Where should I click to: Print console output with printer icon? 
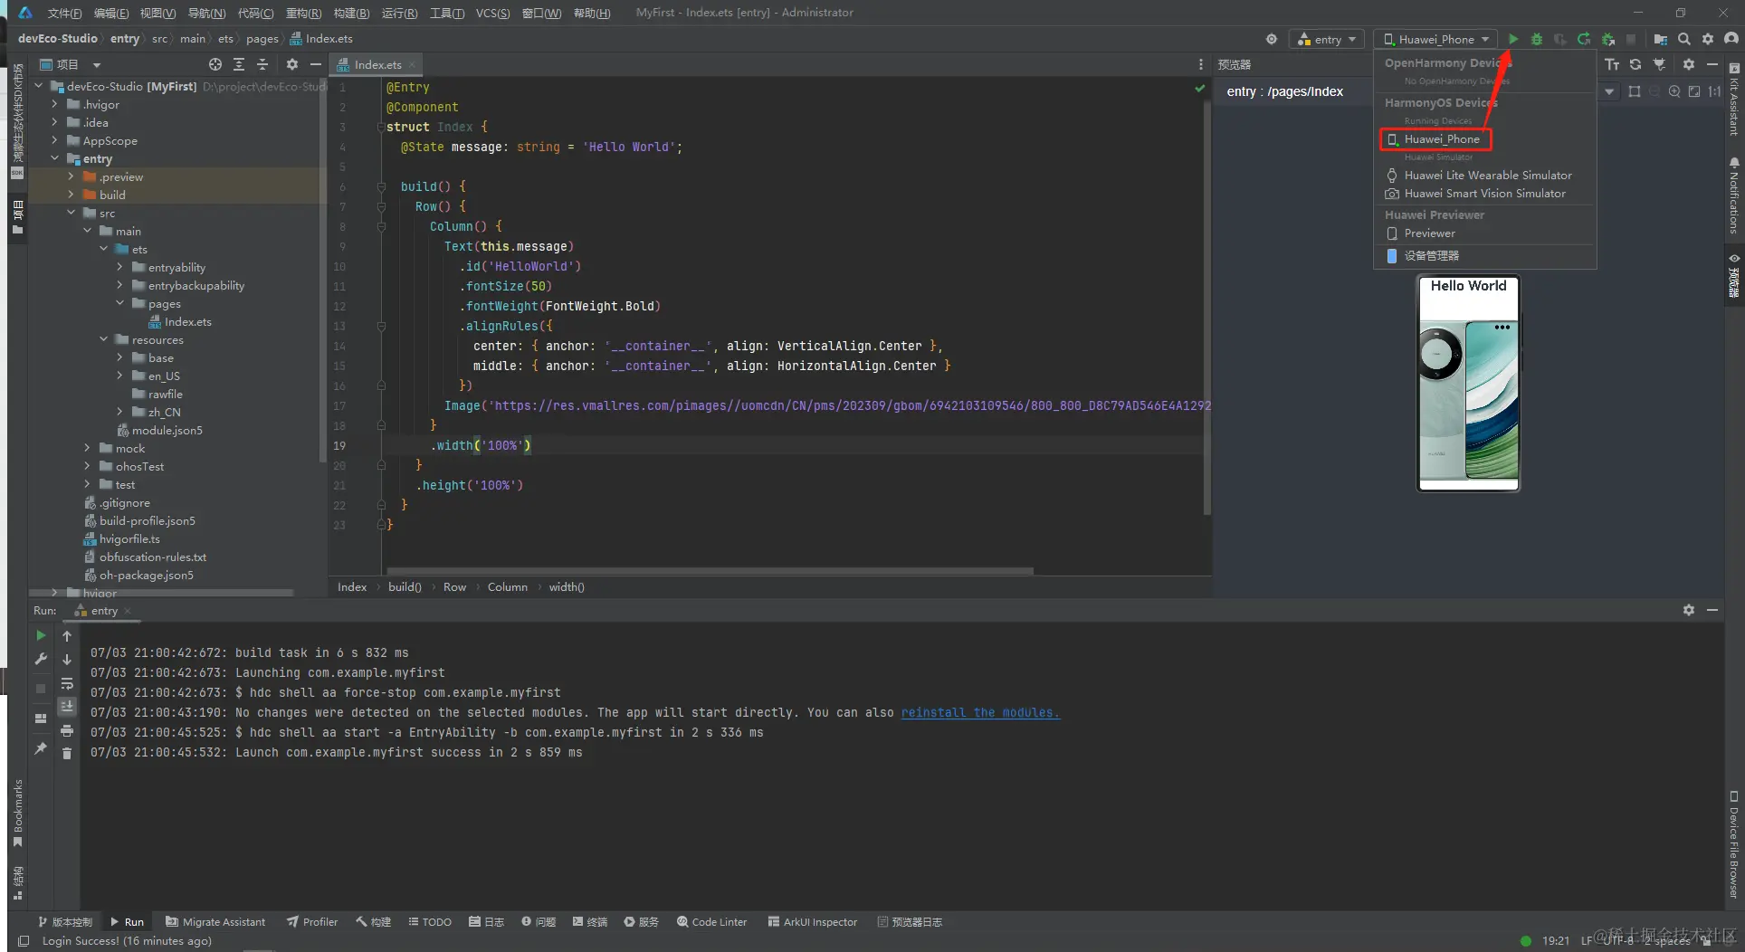[67, 730]
